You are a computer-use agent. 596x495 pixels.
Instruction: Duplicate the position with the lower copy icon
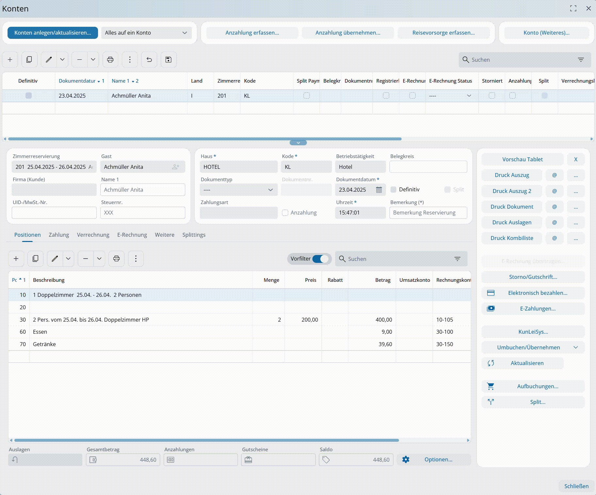tap(35, 259)
